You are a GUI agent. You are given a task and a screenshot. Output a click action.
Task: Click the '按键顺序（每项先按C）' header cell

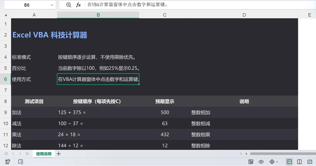coord(98,101)
